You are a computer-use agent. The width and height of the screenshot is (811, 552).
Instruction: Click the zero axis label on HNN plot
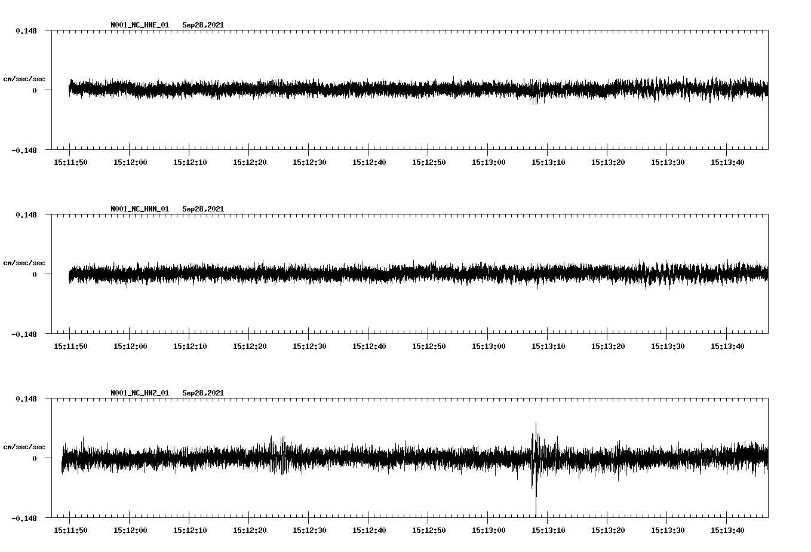(35, 274)
